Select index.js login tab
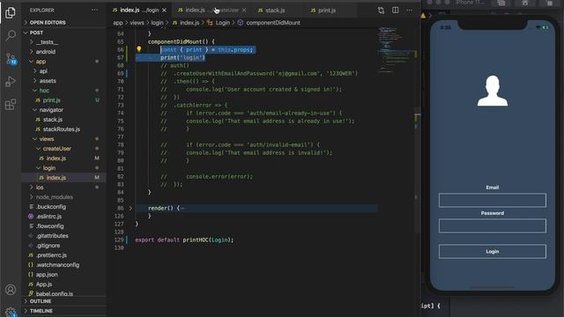Viewport: 564px width, 317px height. pyautogui.click(x=139, y=11)
